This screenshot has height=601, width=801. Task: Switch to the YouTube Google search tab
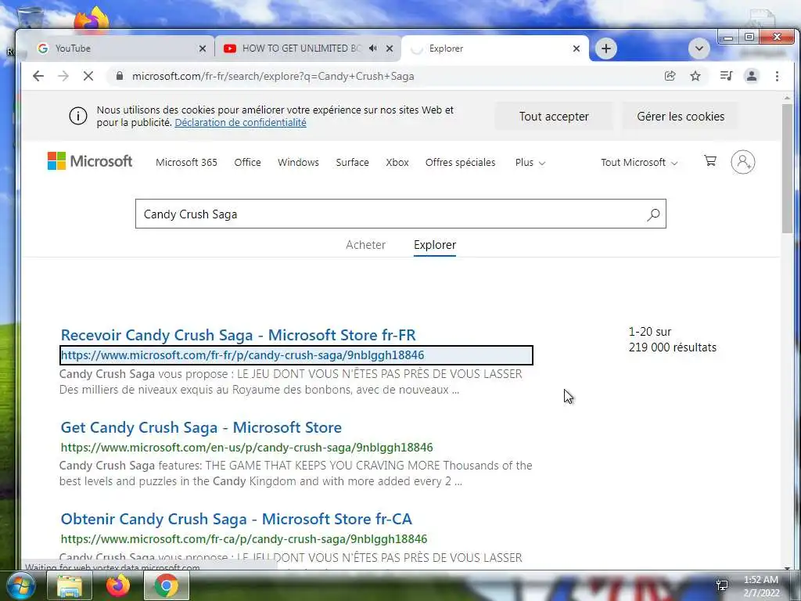[x=117, y=49]
